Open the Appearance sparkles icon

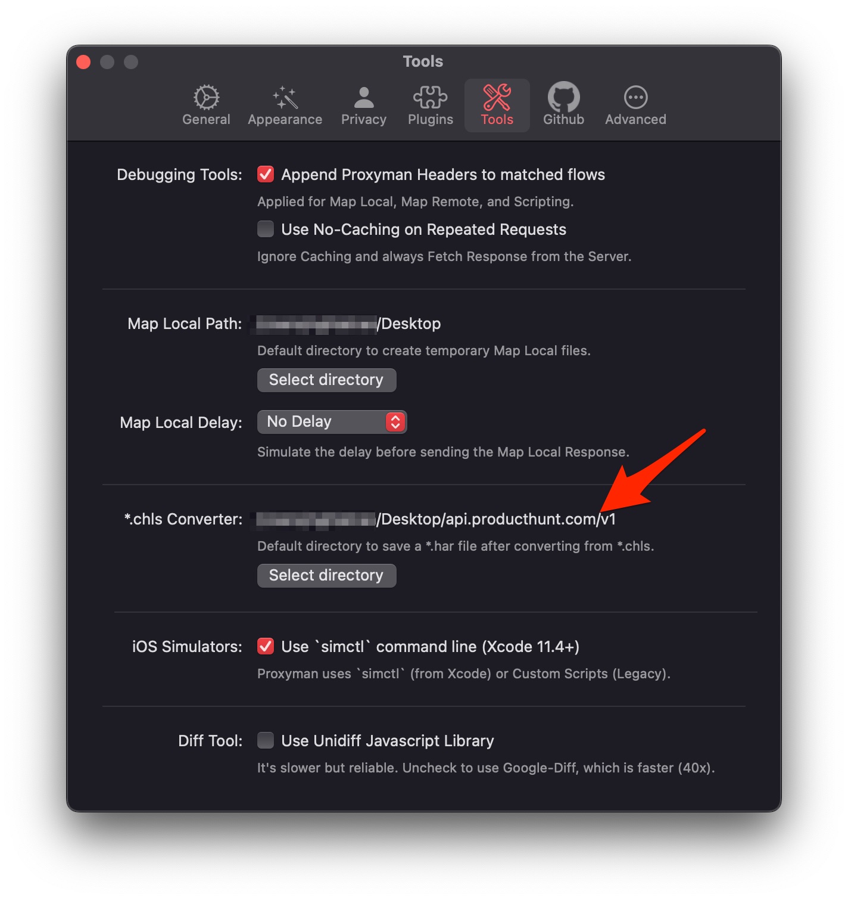point(285,97)
